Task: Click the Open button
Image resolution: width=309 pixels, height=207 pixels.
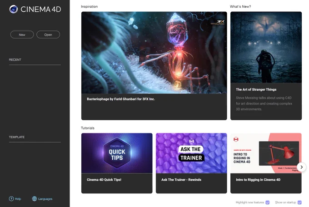Action: [x=48, y=34]
